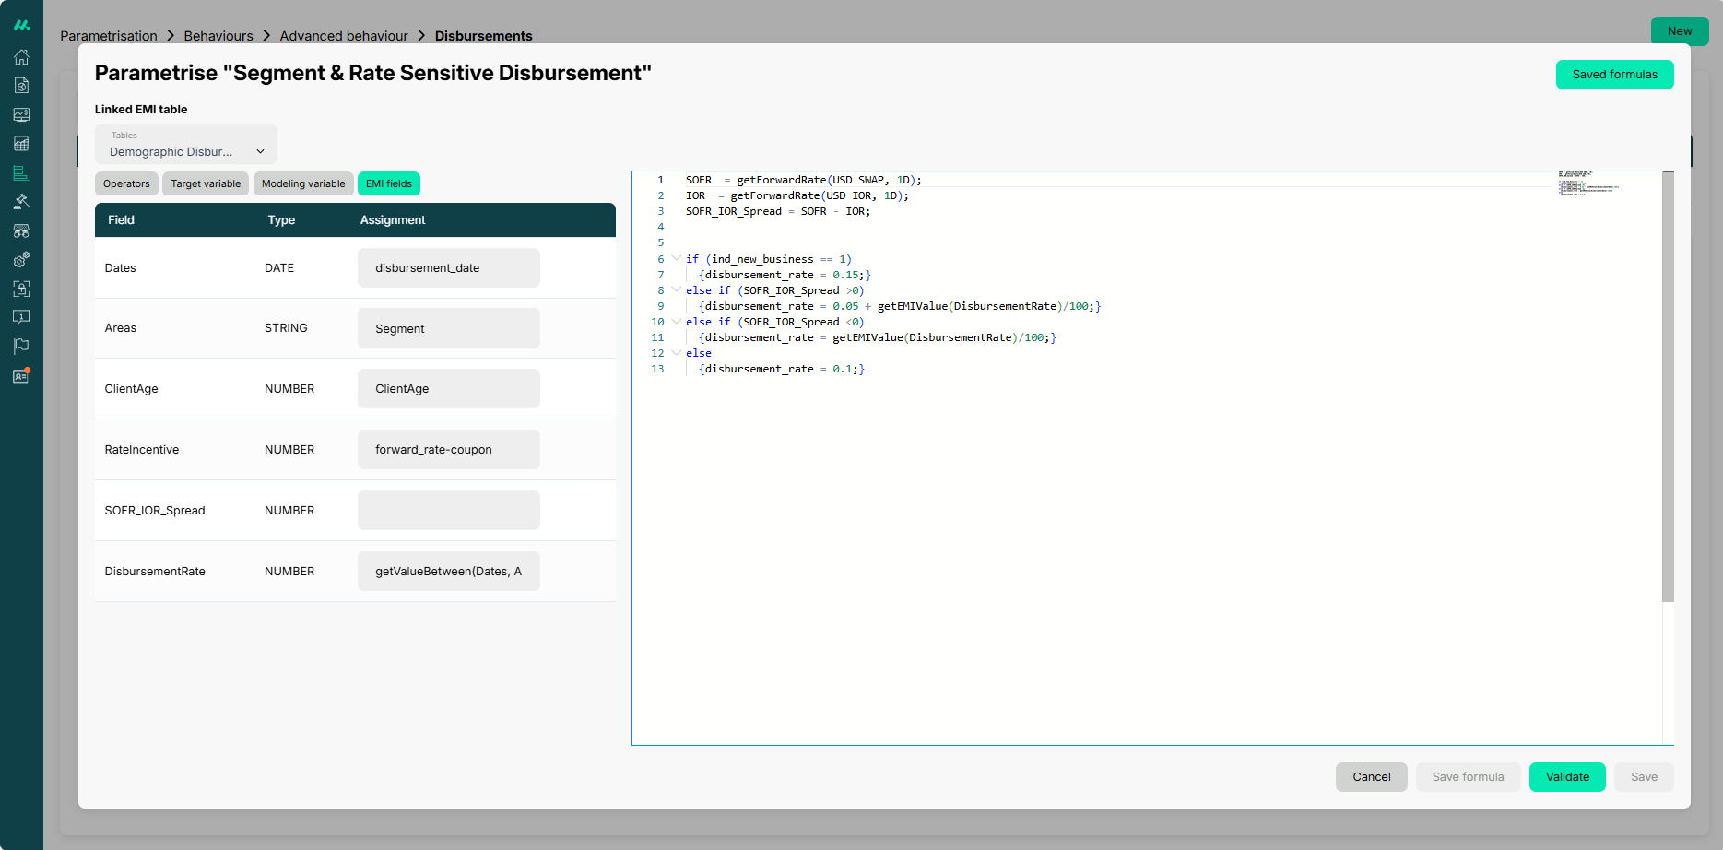Collapse the code fold at line 10
Image resolution: width=1723 pixels, height=850 pixels.
(677, 321)
